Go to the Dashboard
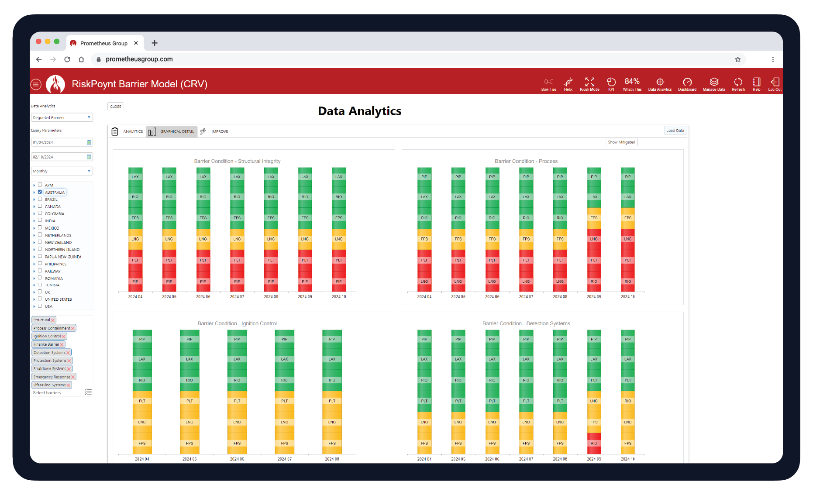The width and height of the screenshot is (813, 495). coord(687,83)
